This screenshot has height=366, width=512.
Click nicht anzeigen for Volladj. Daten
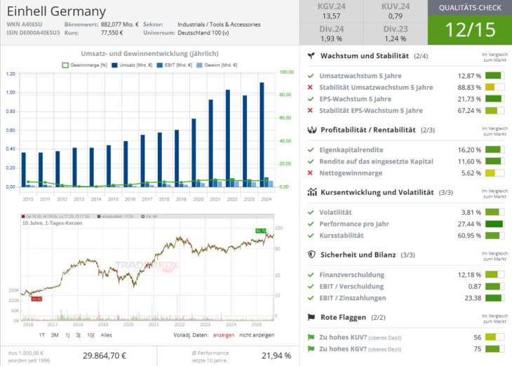[257, 335]
